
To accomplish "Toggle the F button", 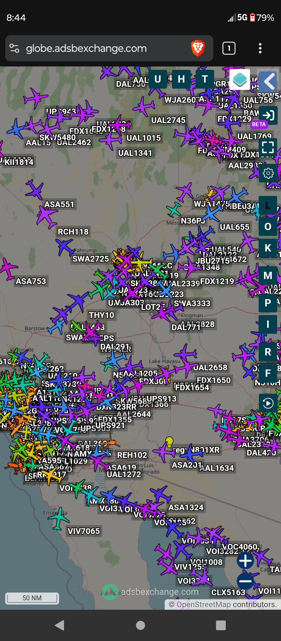I will pos(268,373).
